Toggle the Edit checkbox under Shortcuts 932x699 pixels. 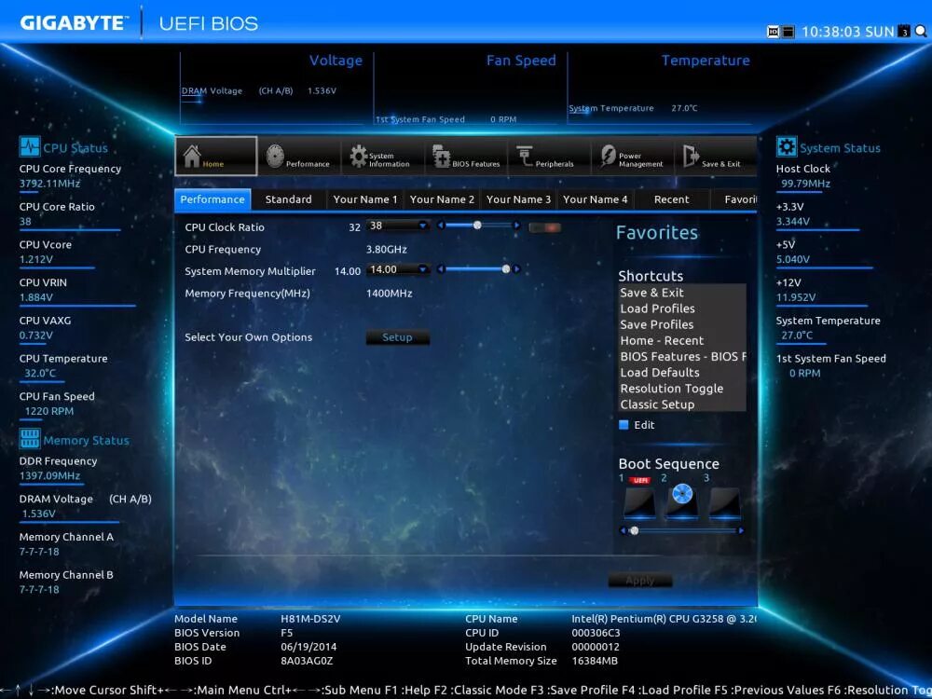[x=624, y=424]
